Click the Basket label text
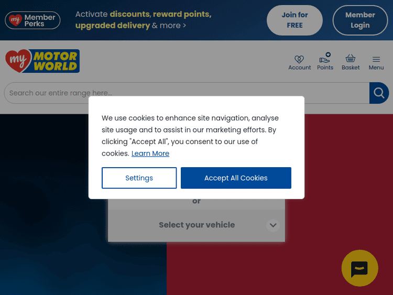This screenshot has height=295, width=393. (351, 68)
